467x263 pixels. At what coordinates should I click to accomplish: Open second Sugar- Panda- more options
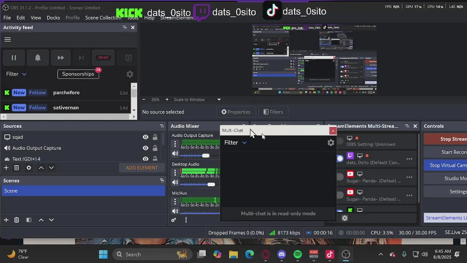[x=409, y=195]
